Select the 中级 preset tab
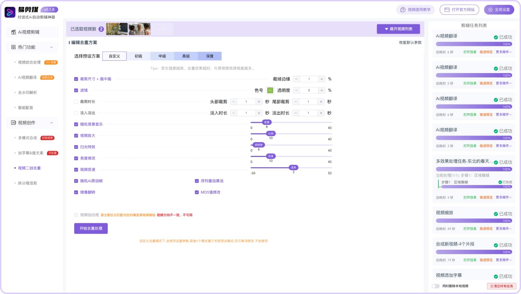This screenshot has width=521, height=294. tap(162, 56)
